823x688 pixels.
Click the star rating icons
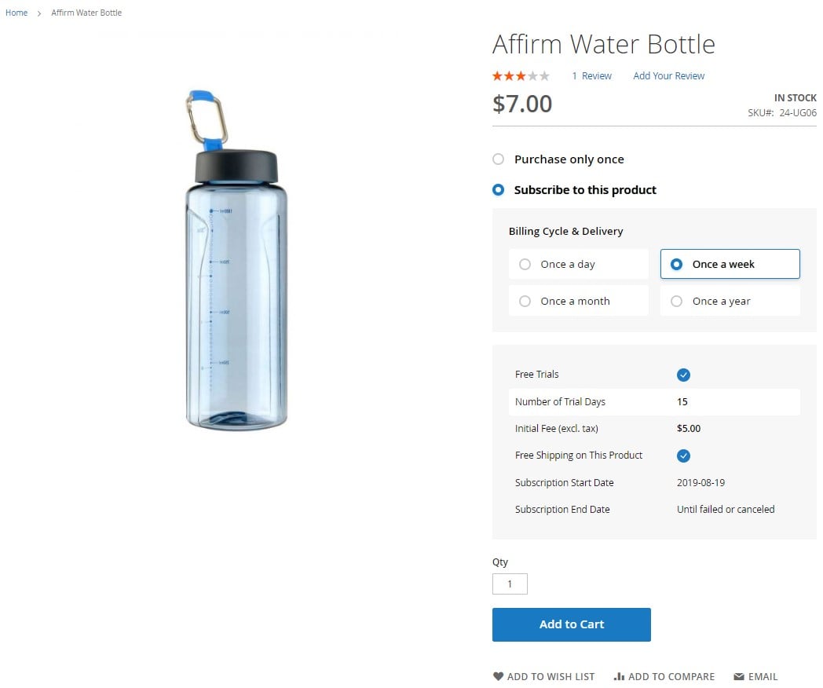521,76
